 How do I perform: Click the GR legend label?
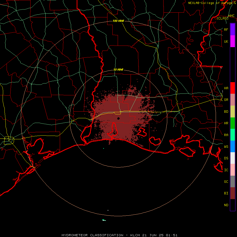(226, 100)
